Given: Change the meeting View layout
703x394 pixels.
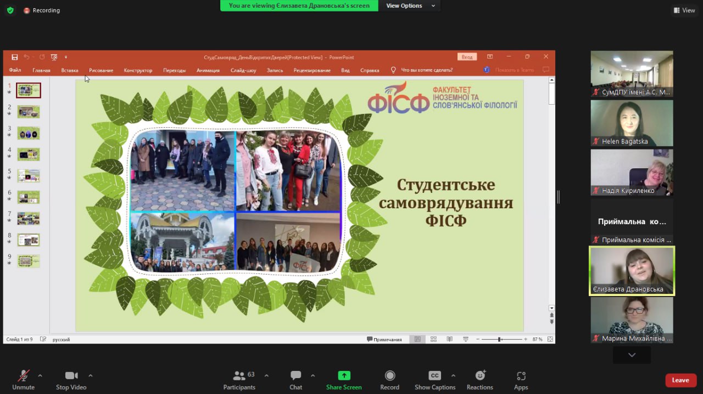Looking at the screenshot, I should (x=684, y=10).
